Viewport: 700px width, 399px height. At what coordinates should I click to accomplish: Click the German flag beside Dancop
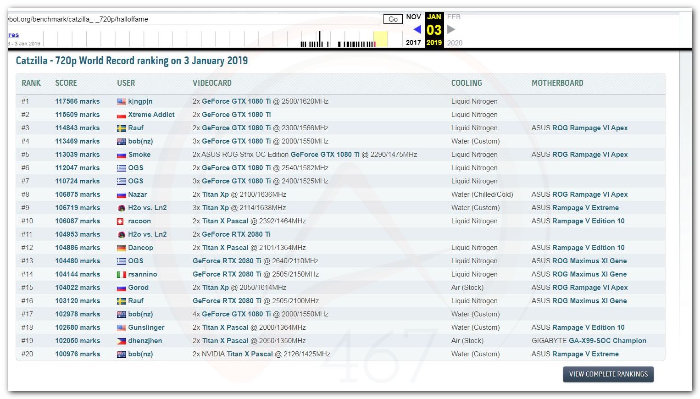(x=121, y=248)
